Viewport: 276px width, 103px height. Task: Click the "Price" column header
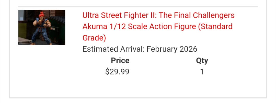point(120,61)
